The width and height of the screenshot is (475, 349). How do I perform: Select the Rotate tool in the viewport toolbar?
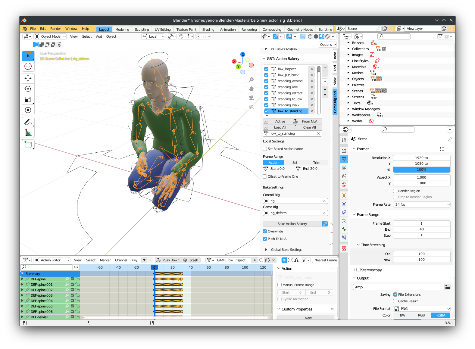point(28,89)
